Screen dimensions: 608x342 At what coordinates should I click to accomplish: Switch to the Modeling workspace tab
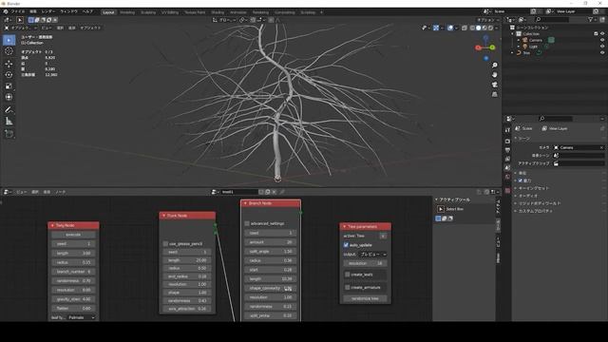point(127,12)
